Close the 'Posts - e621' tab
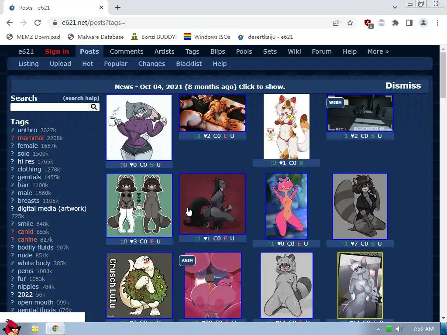This screenshot has width=447, height=335. tap(101, 8)
